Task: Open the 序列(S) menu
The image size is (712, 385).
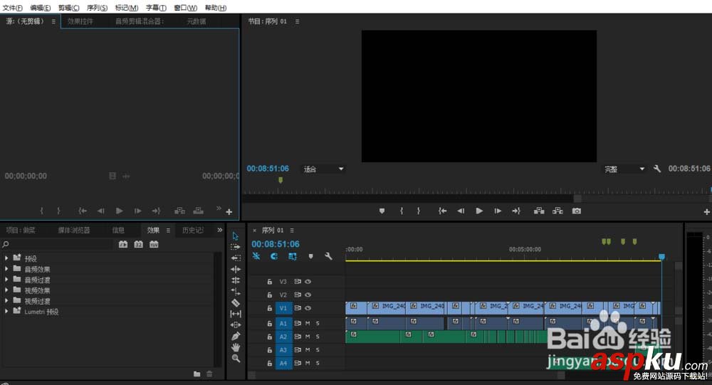Action: (97, 8)
